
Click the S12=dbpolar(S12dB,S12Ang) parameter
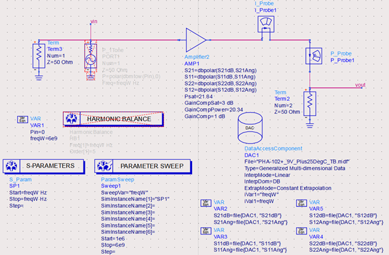220,90
